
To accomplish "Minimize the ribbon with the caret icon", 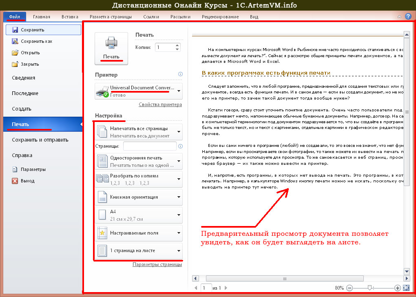I will click(x=399, y=17).
